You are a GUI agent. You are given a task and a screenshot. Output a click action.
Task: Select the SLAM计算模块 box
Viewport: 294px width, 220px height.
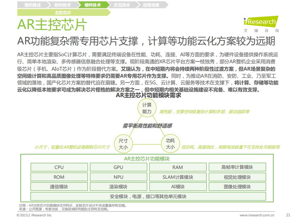(x=178, y=177)
